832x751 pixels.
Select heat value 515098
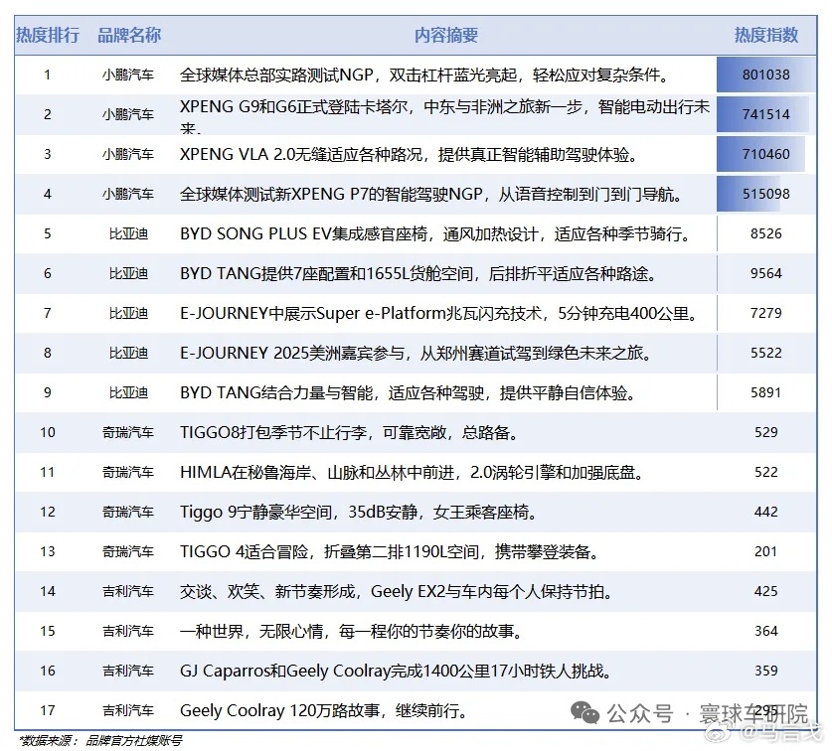(766, 194)
